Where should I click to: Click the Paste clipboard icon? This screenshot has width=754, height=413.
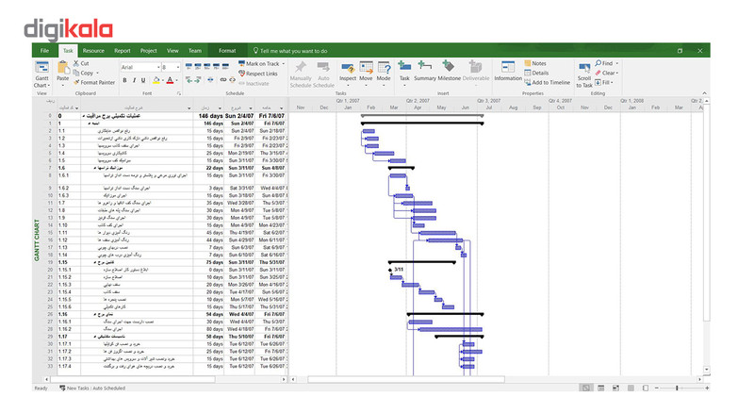tap(63, 71)
